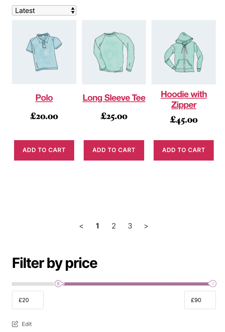The height and width of the screenshot is (332, 225).
Task: Click the Polo product thumbnail
Action: point(44,52)
